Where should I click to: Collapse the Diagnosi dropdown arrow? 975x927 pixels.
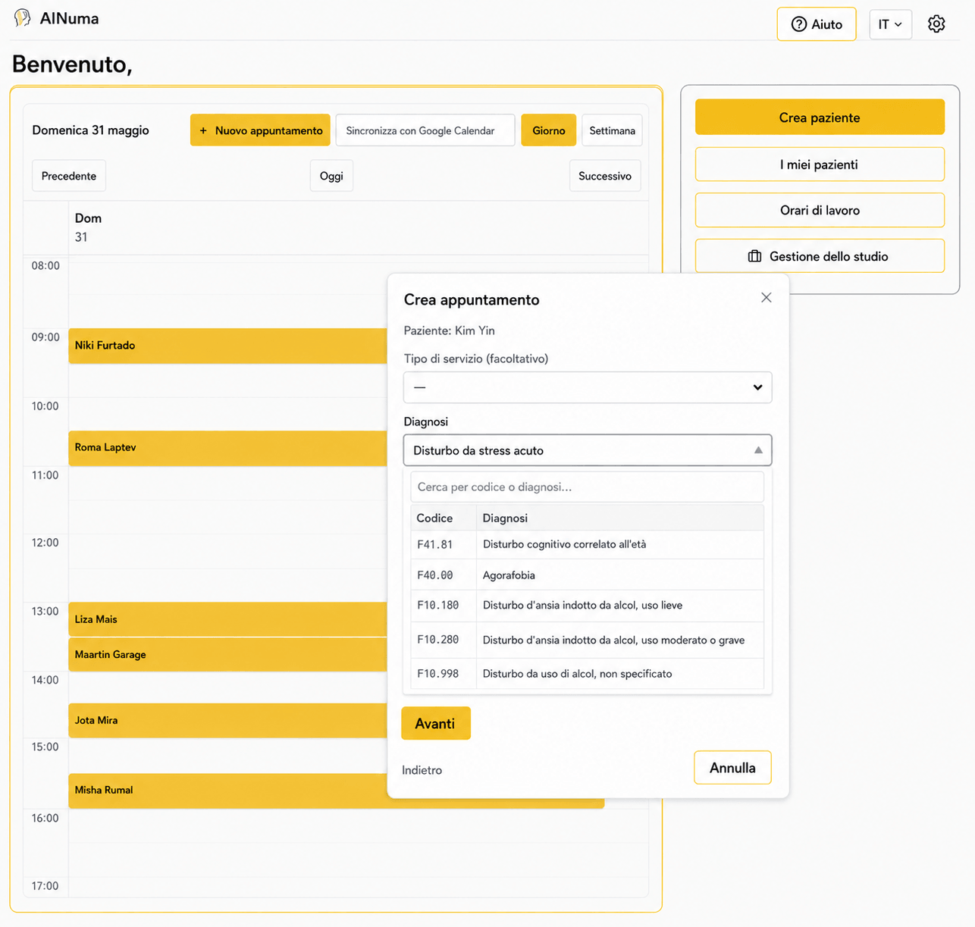pos(758,450)
